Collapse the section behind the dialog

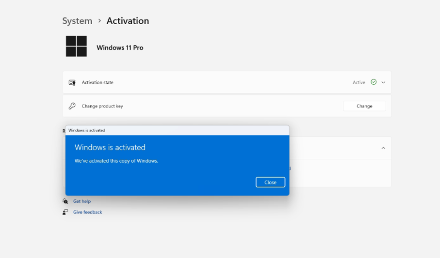tap(383, 148)
